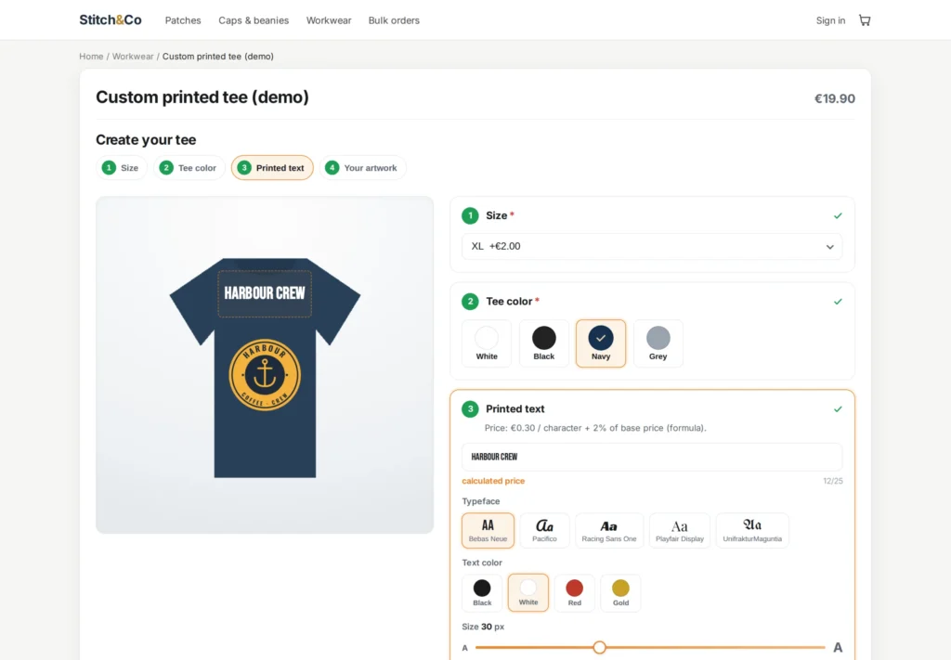
Task: Pick UnifrakturMaguntia typeface
Action: point(752,530)
